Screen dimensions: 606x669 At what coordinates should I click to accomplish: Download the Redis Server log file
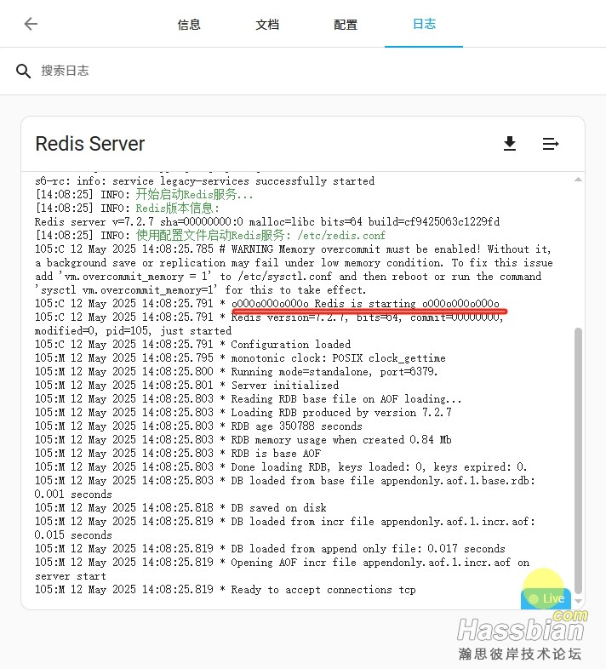coord(510,144)
